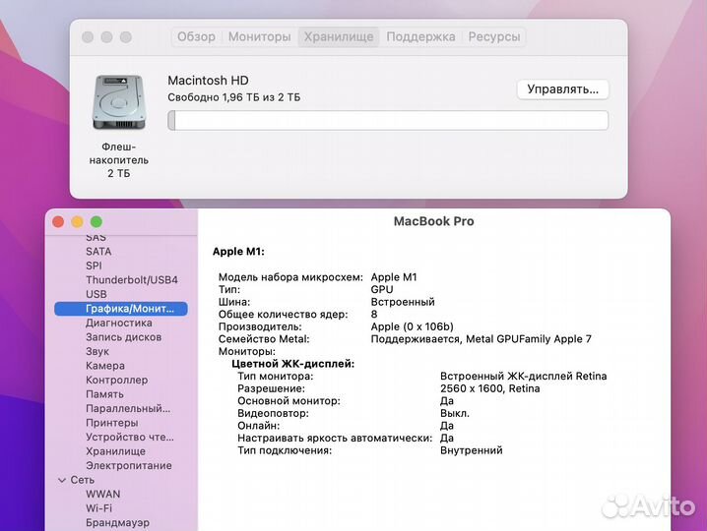Screen dimensions: 707x531
Task: Click the 'Онлайн:' label
Action: click(x=259, y=426)
